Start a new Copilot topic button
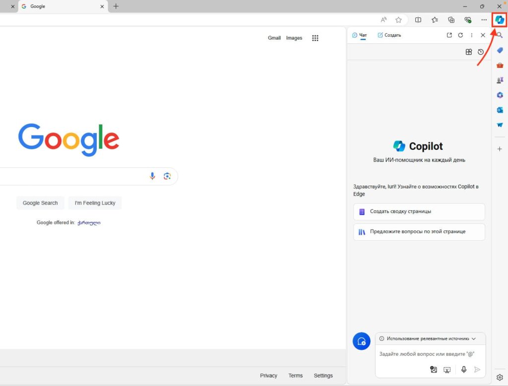This screenshot has height=386, width=508. click(x=361, y=341)
